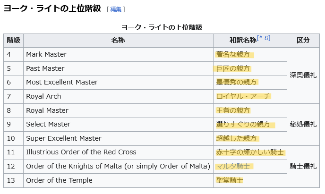Click highlighted text マルタ騎士

click(233, 166)
